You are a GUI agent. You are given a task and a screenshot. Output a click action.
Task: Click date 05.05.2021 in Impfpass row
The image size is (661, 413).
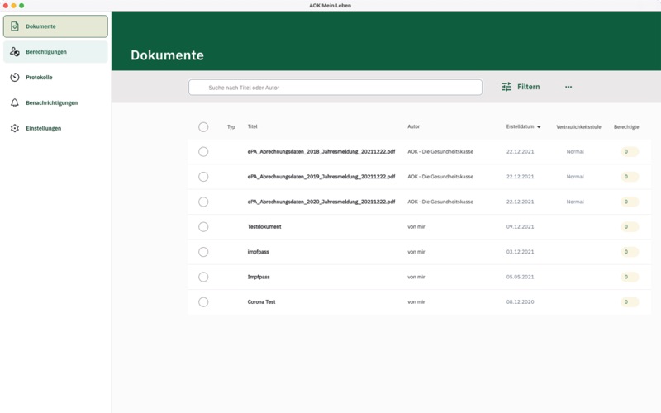coord(520,277)
